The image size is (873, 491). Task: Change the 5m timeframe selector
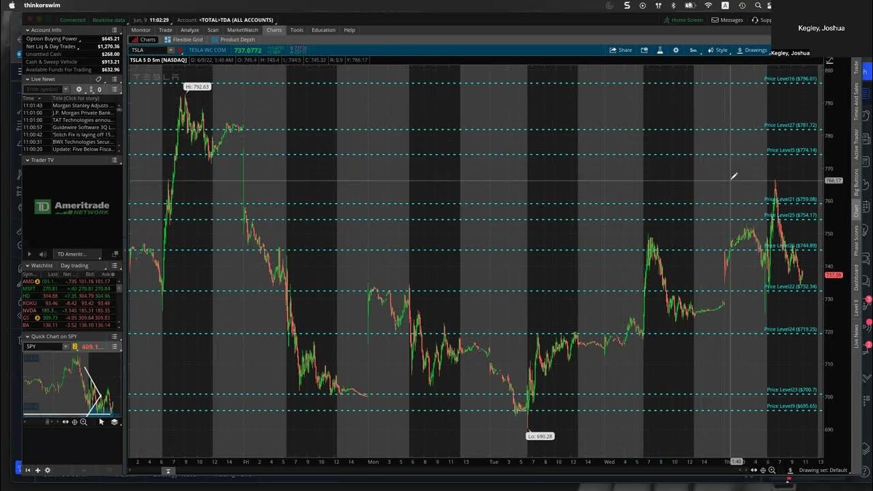(x=694, y=50)
